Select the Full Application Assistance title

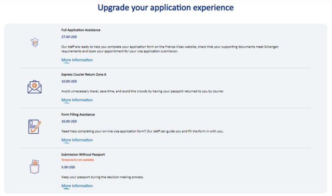coord(81,30)
